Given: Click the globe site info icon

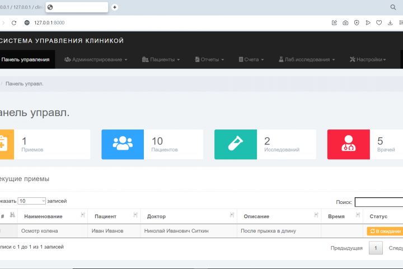Looking at the screenshot, I should 27,22.
